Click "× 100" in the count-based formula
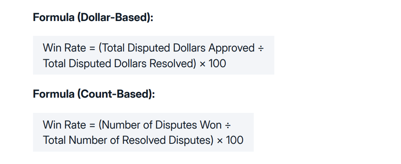 tap(230, 140)
